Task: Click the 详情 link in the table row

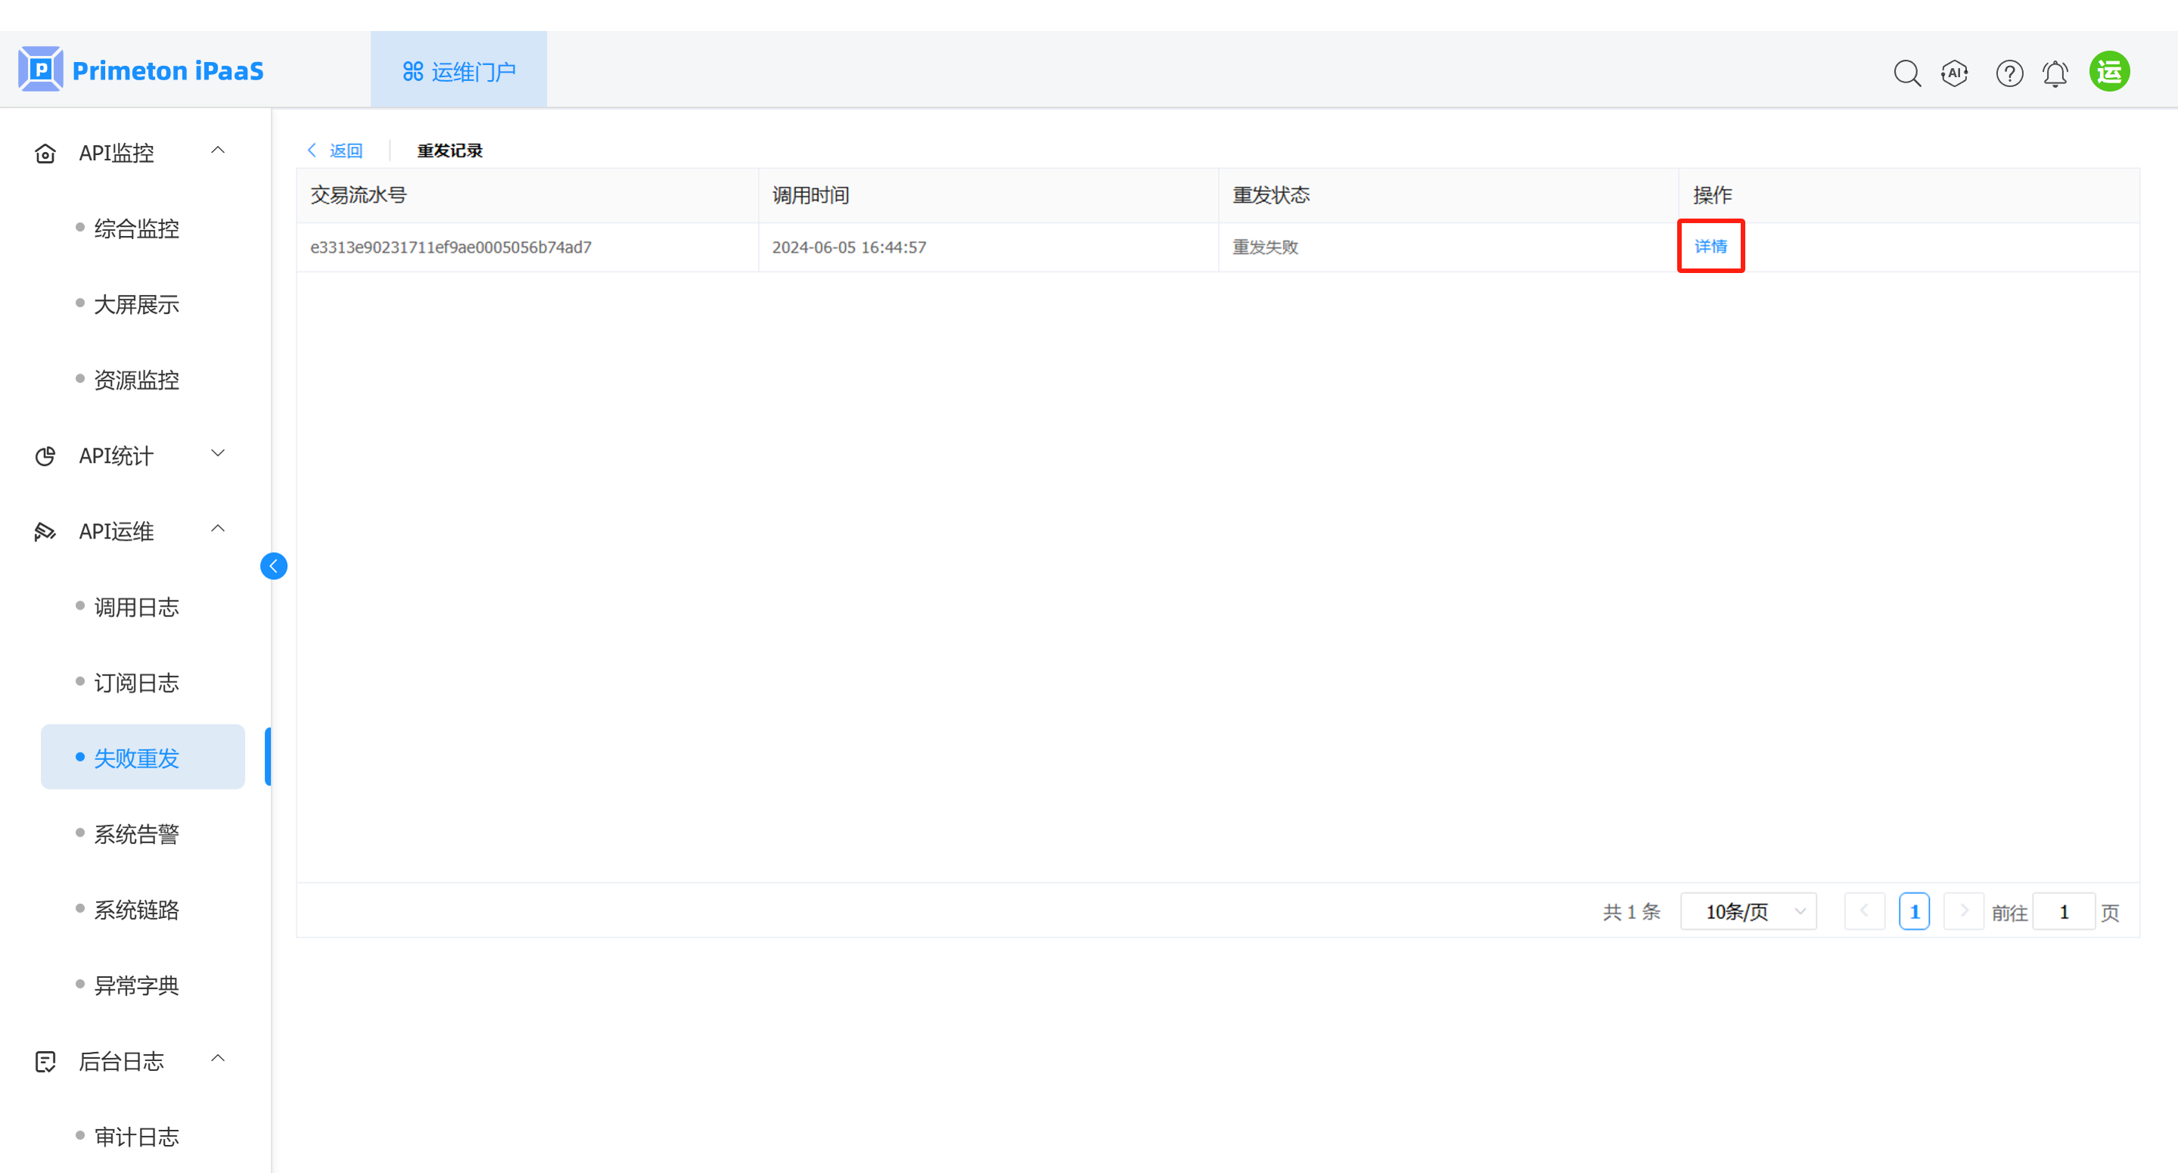Action: [1710, 246]
